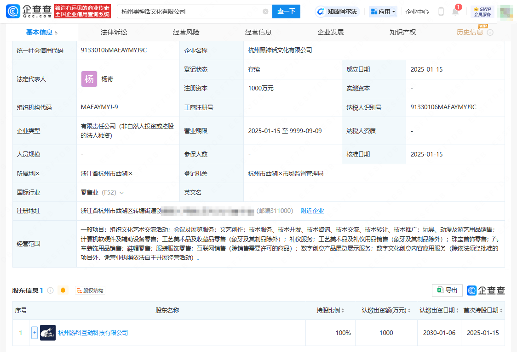Click the 企查查 logo beside the export button
Image resolution: width=517 pixels, height=352 pixels.
tap(486, 291)
